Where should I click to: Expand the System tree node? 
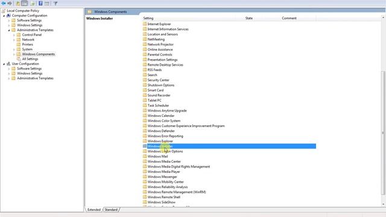(x=14, y=49)
